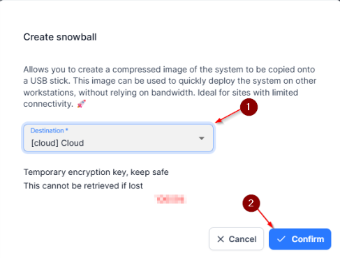Click "This cannot be retrieved if lost" text
The width and height of the screenshot is (340, 258).
[x=83, y=186]
